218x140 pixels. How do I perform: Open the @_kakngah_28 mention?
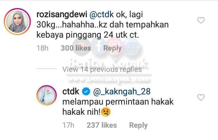[x=122, y=92]
